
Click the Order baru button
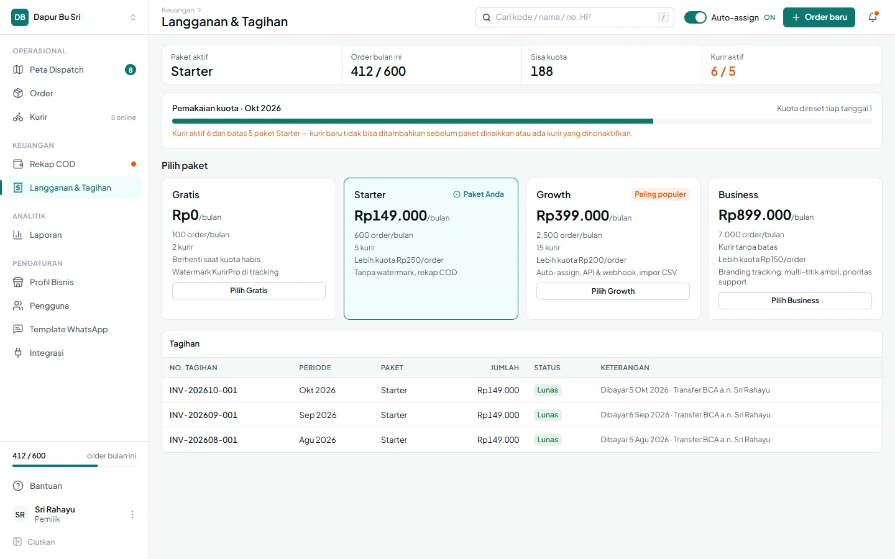pyautogui.click(x=819, y=17)
